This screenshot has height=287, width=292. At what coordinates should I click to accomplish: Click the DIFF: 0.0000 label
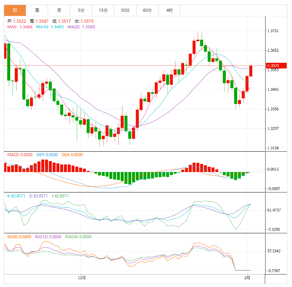pos(47,155)
